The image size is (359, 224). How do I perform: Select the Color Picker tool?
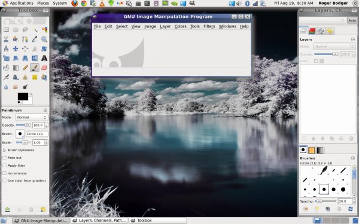point(35,39)
